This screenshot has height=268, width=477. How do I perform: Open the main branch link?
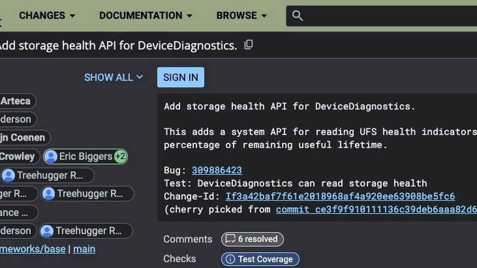[x=84, y=249]
